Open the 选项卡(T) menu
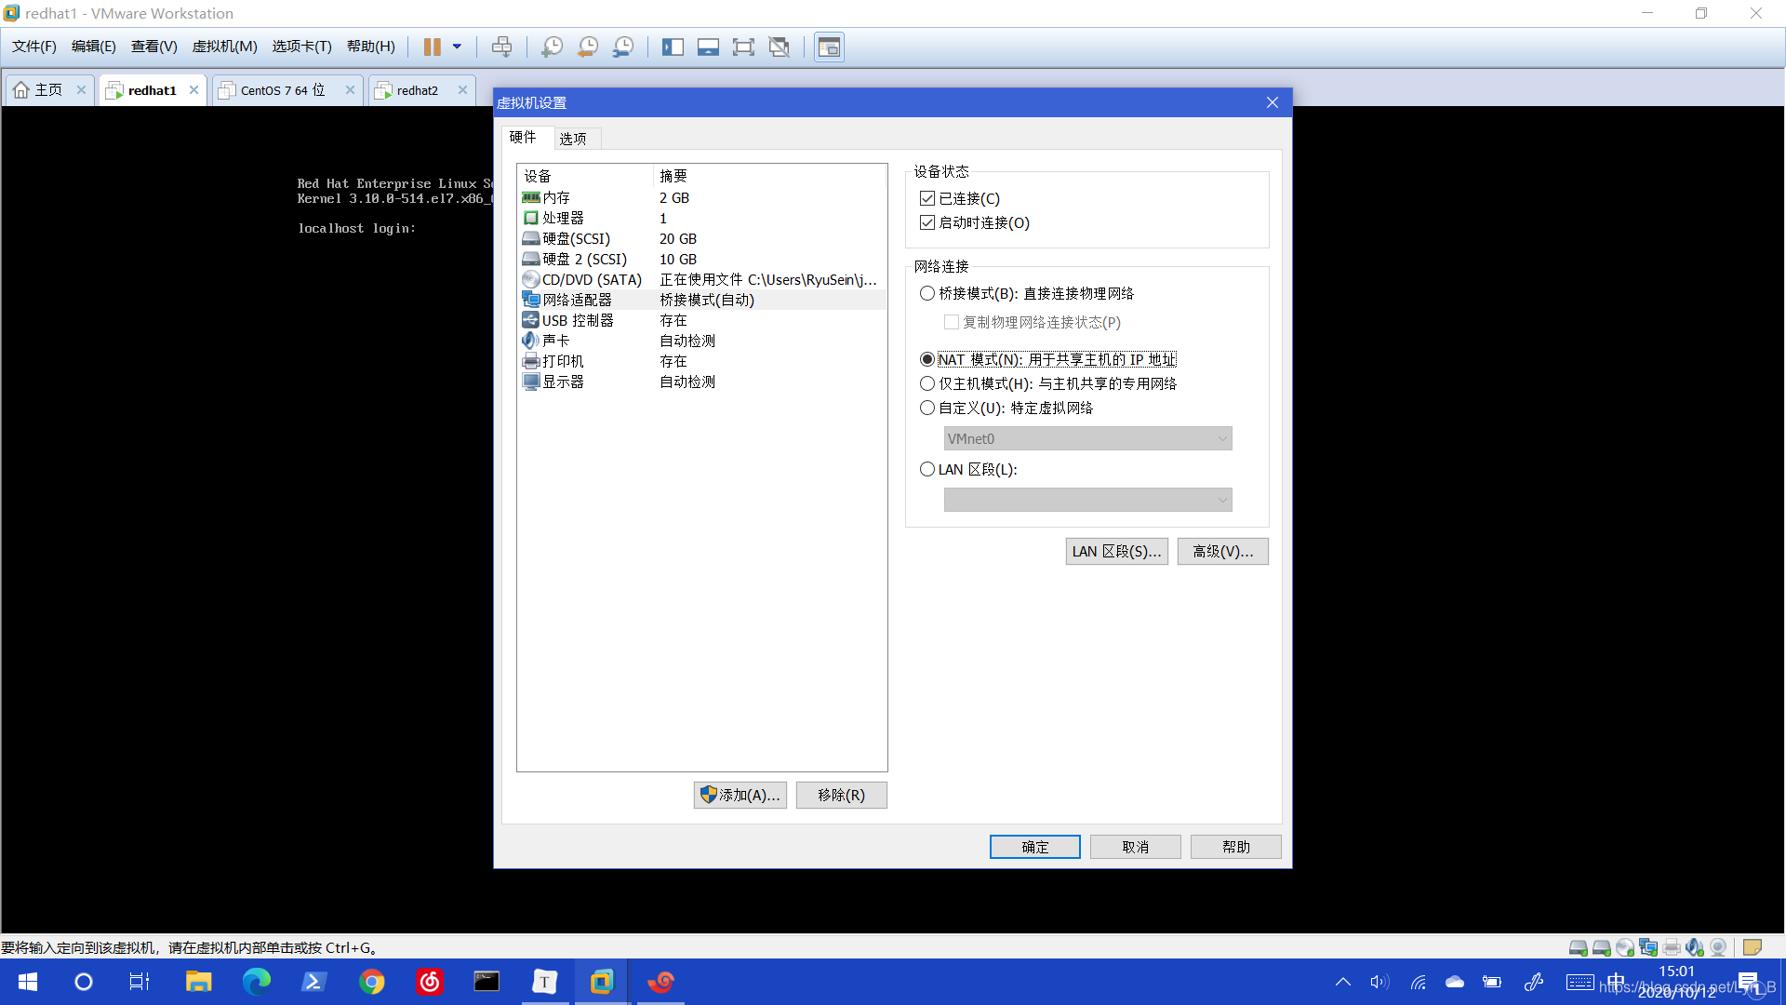The width and height of the screenshot is (1786, 1005). tap(301, 47)
